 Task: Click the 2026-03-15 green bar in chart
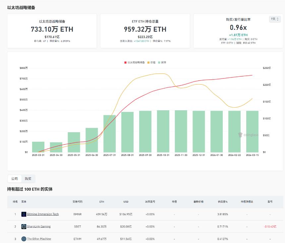[252, 131]
